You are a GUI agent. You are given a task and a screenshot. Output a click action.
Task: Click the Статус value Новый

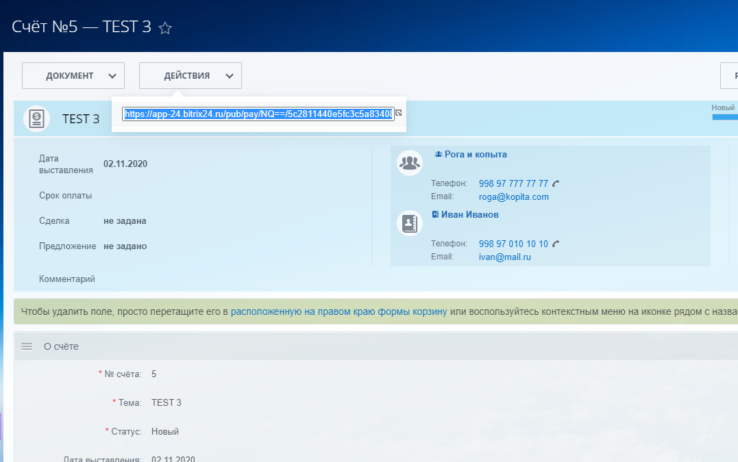coord(164,431)
